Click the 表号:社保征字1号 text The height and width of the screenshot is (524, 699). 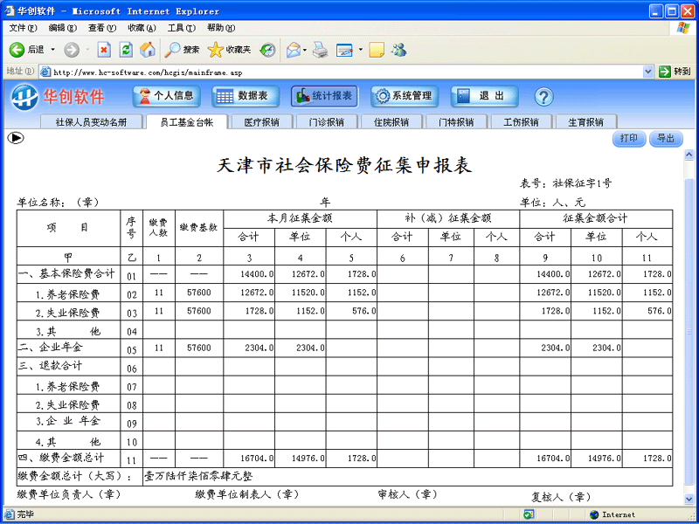click(x=565, y=183)
